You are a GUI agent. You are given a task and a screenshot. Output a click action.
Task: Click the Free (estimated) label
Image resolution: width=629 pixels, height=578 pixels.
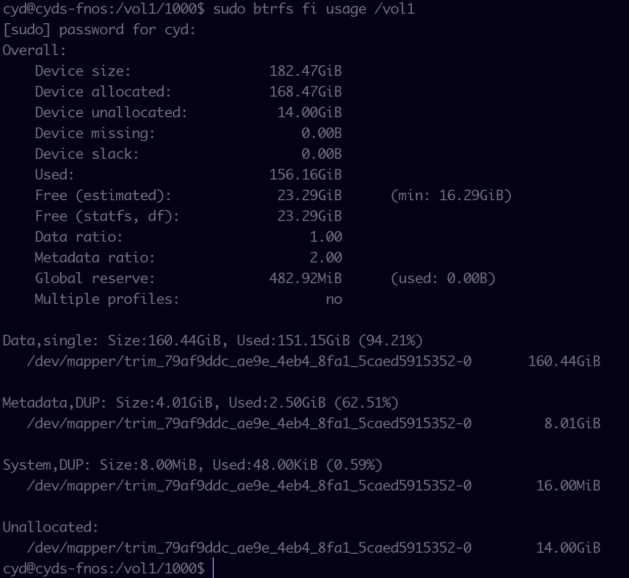coord(103,196)
